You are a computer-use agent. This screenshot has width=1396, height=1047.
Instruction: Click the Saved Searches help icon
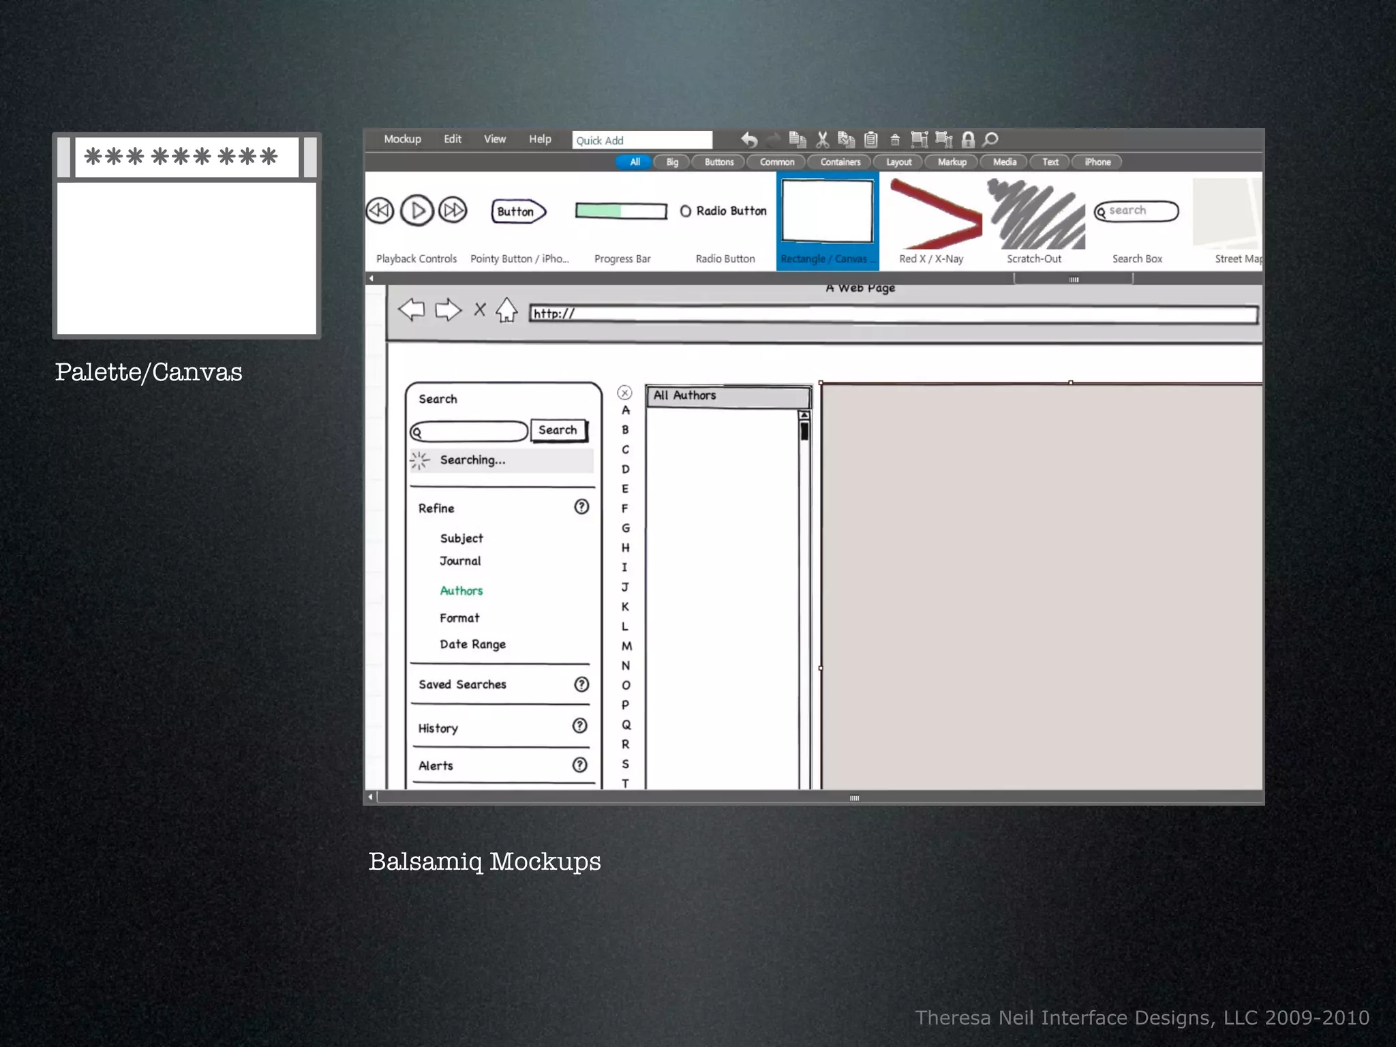[581, 684]
